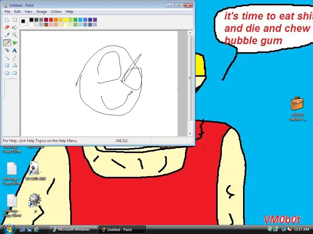Select the Rectangle shape tool
313x234 pixels.
(x=7, y=66)
